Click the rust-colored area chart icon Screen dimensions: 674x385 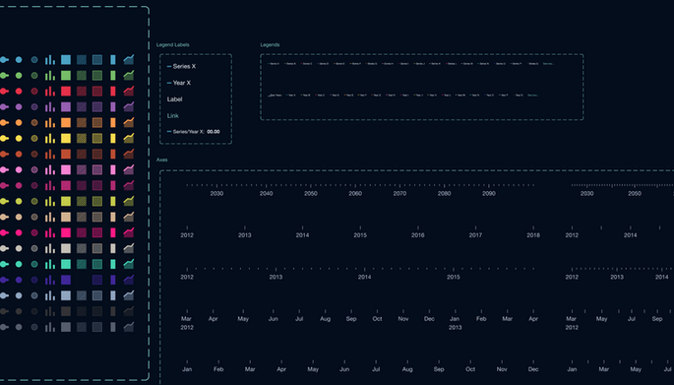129,154
